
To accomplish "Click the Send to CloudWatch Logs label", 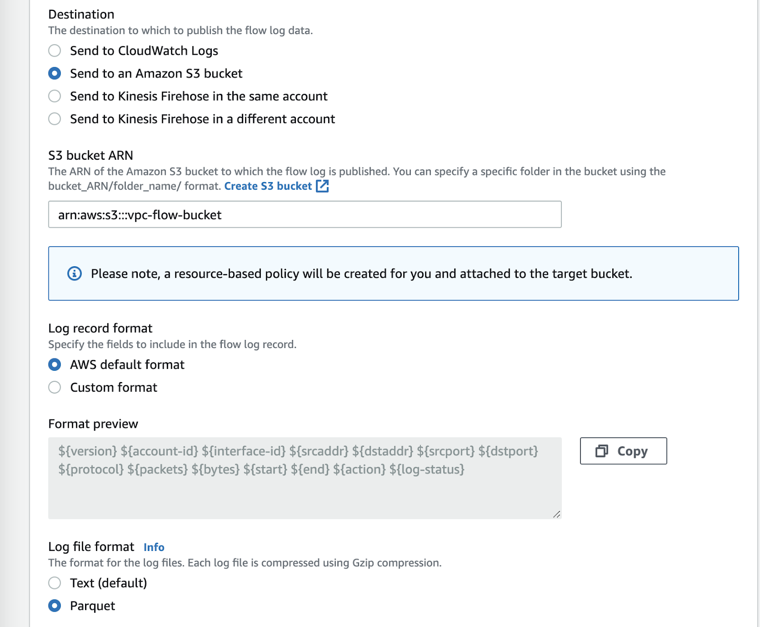I will tap(144, 51).
